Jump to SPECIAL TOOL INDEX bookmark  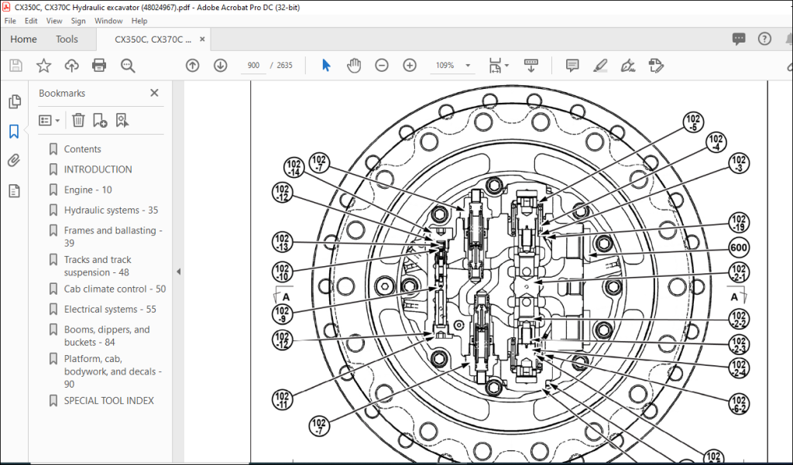pyautogui.click(x=108, y=401)
